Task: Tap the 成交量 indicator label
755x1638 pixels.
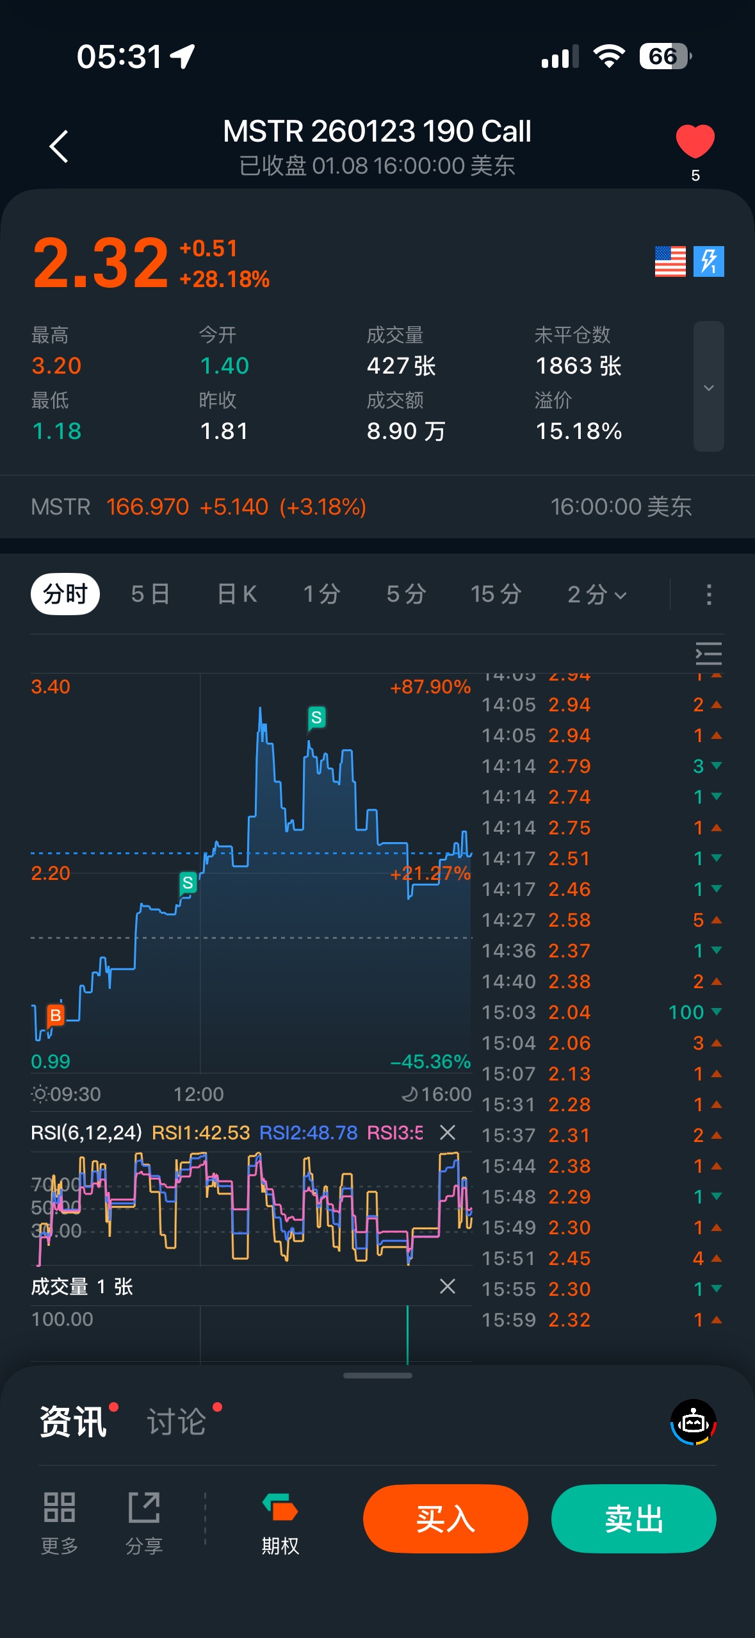Action: pyautogui.click(x=60, y=1286)
